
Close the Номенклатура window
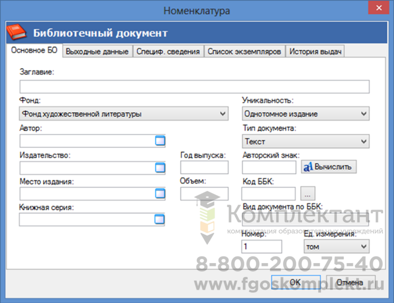[x=378, y=9]
